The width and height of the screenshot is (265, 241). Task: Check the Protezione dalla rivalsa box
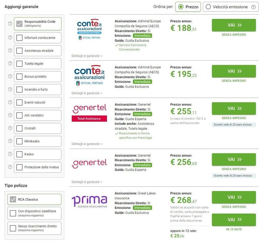(20, 167)
